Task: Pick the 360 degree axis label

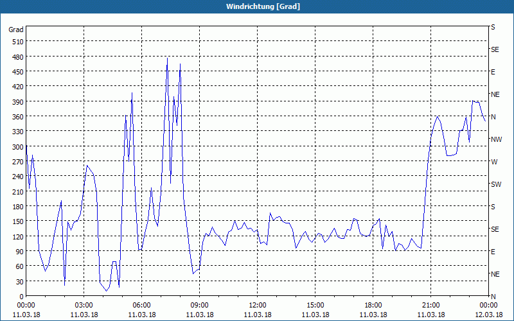Action: tap(18, 117)
